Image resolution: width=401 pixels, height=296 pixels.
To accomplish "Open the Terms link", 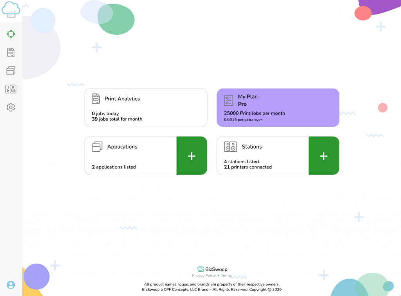I will pyautogui.click(x=226, y=276).
